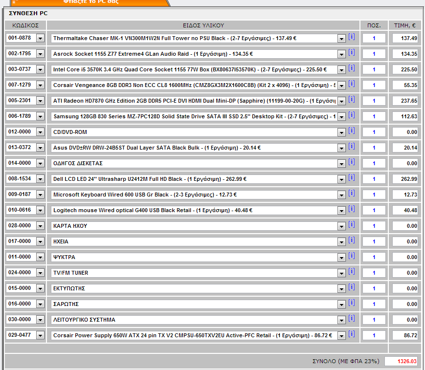The image size is (425, 370).
Task: Click the ΠΟΣ. column header
Action: (x=374, y=25)
